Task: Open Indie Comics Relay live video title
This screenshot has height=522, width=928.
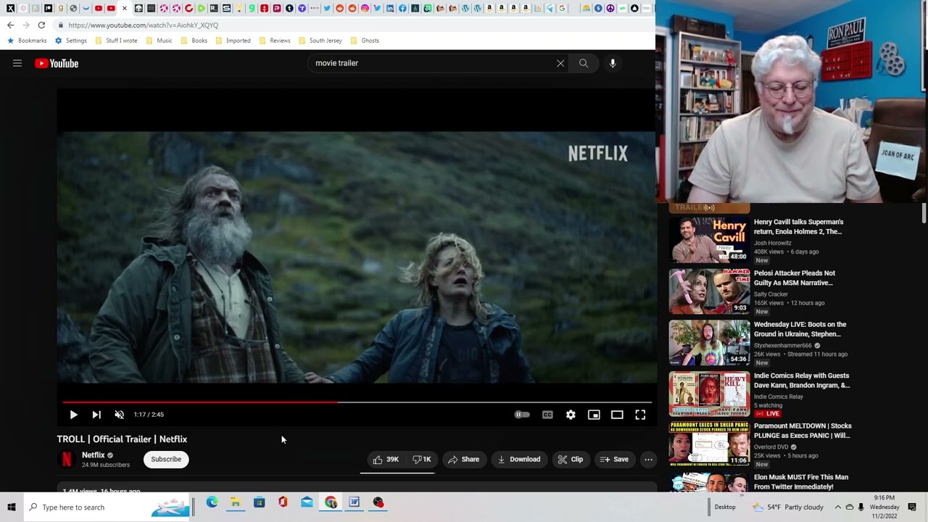Action: click(x=801, y=381)
